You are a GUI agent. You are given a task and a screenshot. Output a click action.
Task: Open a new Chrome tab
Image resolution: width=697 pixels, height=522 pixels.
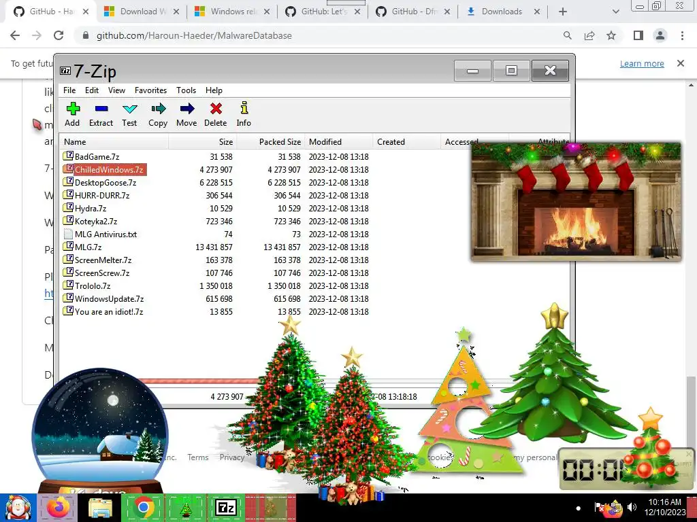(563, 12)
